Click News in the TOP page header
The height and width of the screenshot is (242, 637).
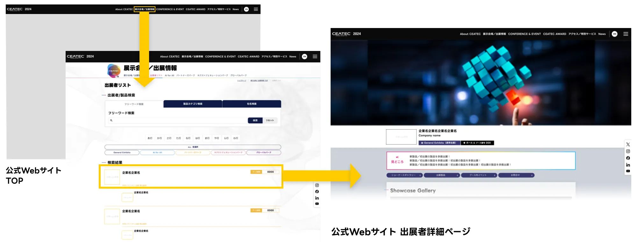coord(236,9)
